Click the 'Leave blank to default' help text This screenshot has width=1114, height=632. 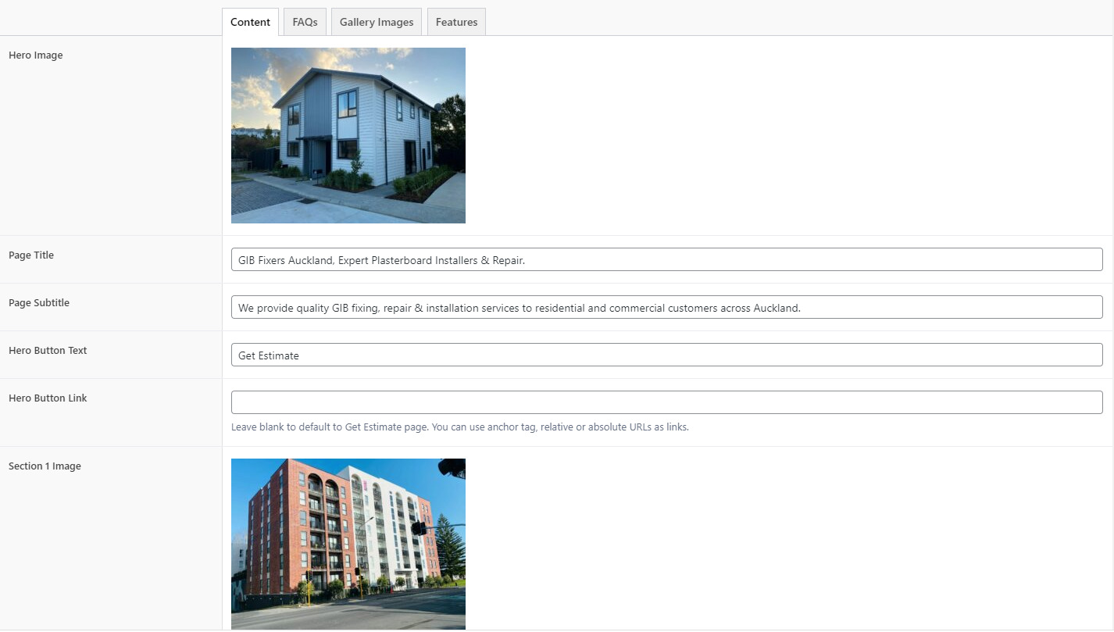(x=460, y=427)
